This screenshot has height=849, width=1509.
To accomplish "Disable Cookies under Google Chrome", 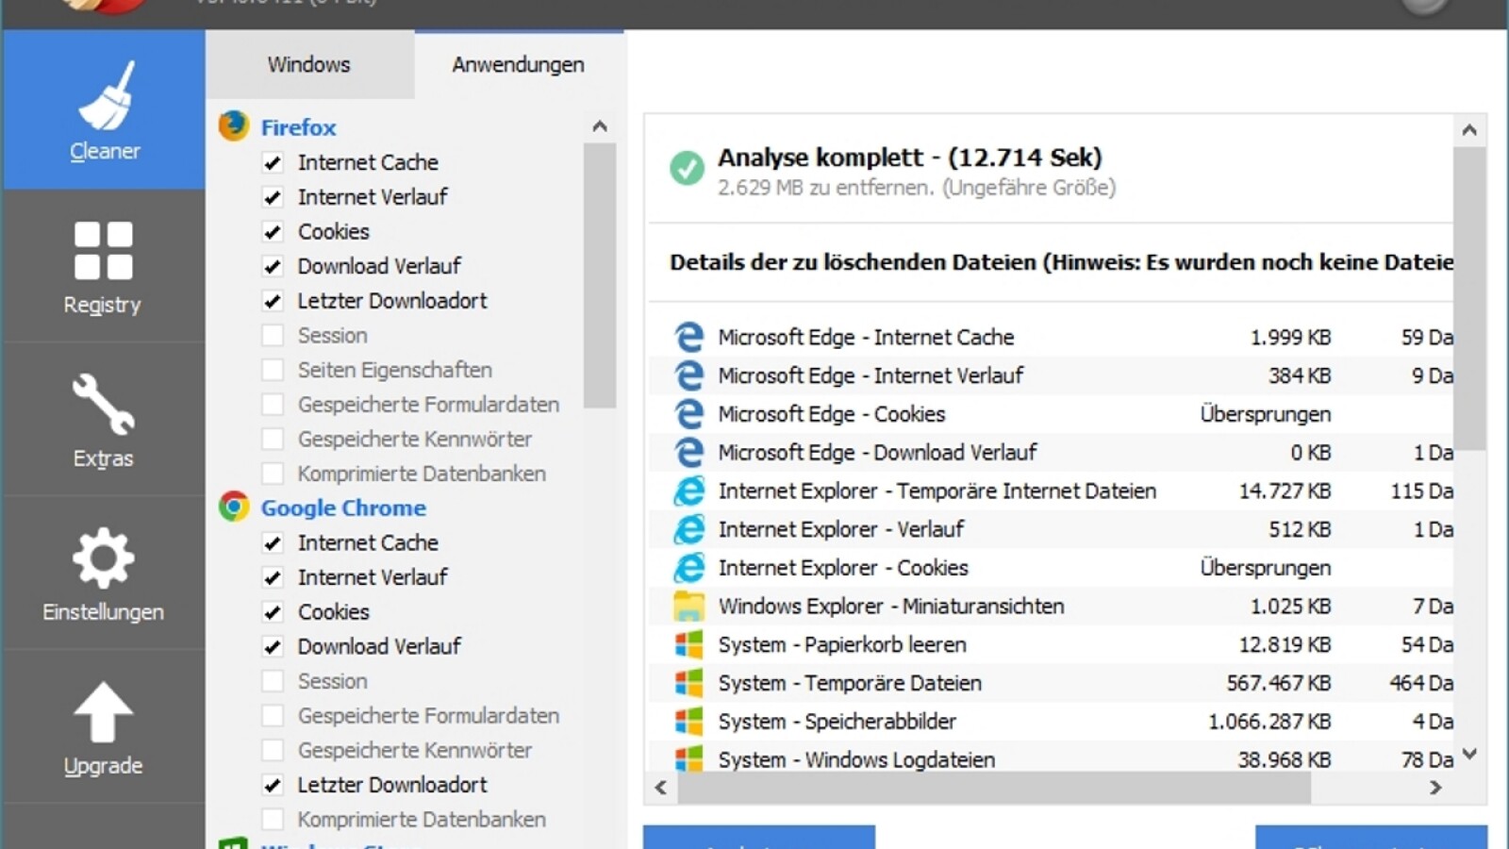I will tap(273, 611).
